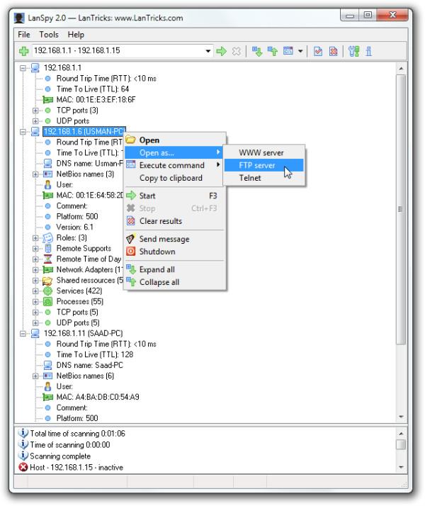The width and height of the screenshot is (425, 506).
Task: Open the IP address range dropdown arrow
Action: 208,51
